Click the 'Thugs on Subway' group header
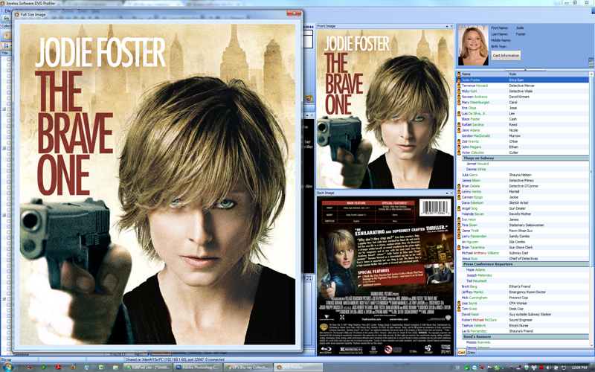Viewport: 595px width, 372px height. click(x=525, y=158)
